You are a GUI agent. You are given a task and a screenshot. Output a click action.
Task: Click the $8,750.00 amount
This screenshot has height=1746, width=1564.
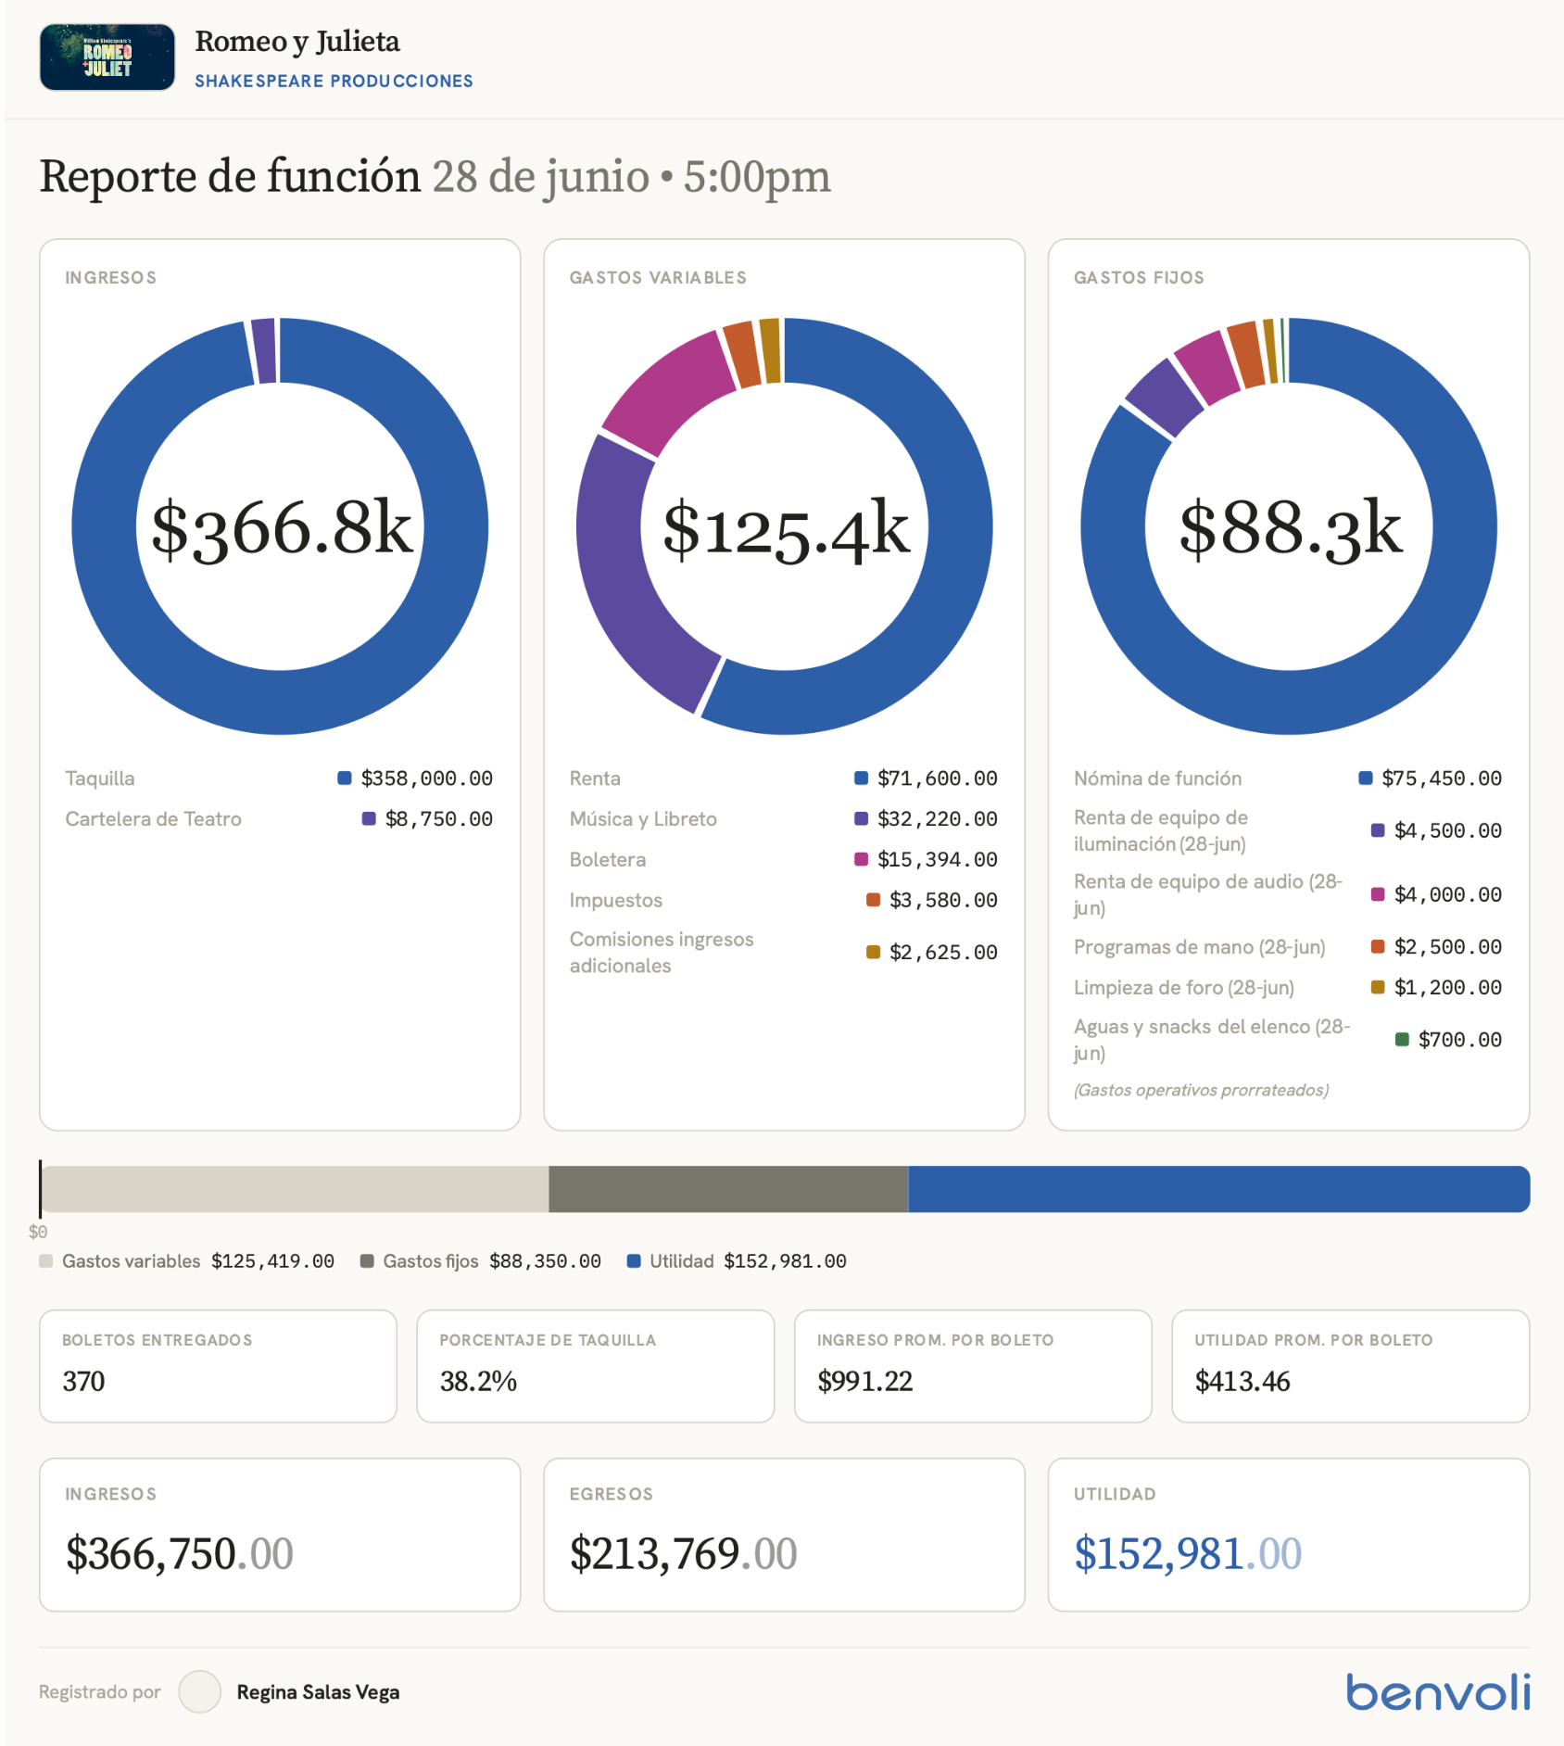[439, 819]
